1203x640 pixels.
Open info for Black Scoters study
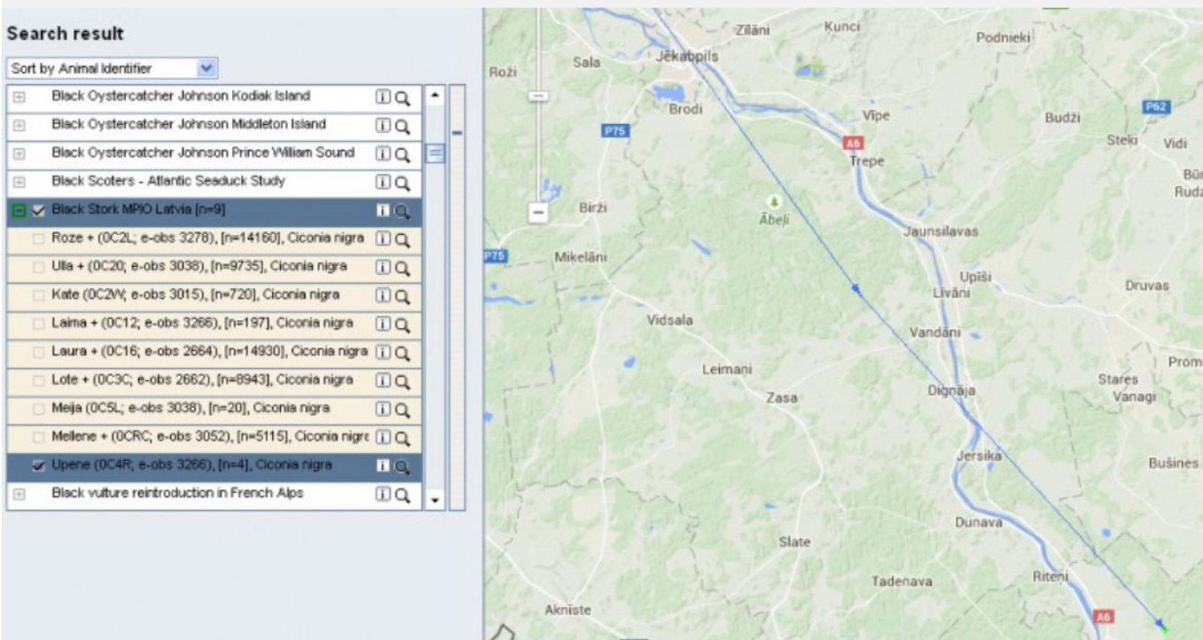click(x=385, y=183)
